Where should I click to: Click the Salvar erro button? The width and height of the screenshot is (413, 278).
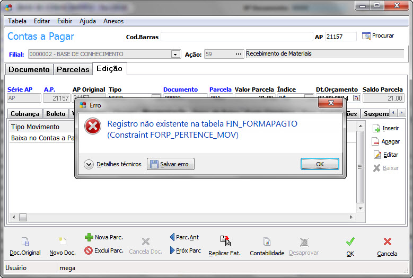pyautogui.click(x=170, y=164)
